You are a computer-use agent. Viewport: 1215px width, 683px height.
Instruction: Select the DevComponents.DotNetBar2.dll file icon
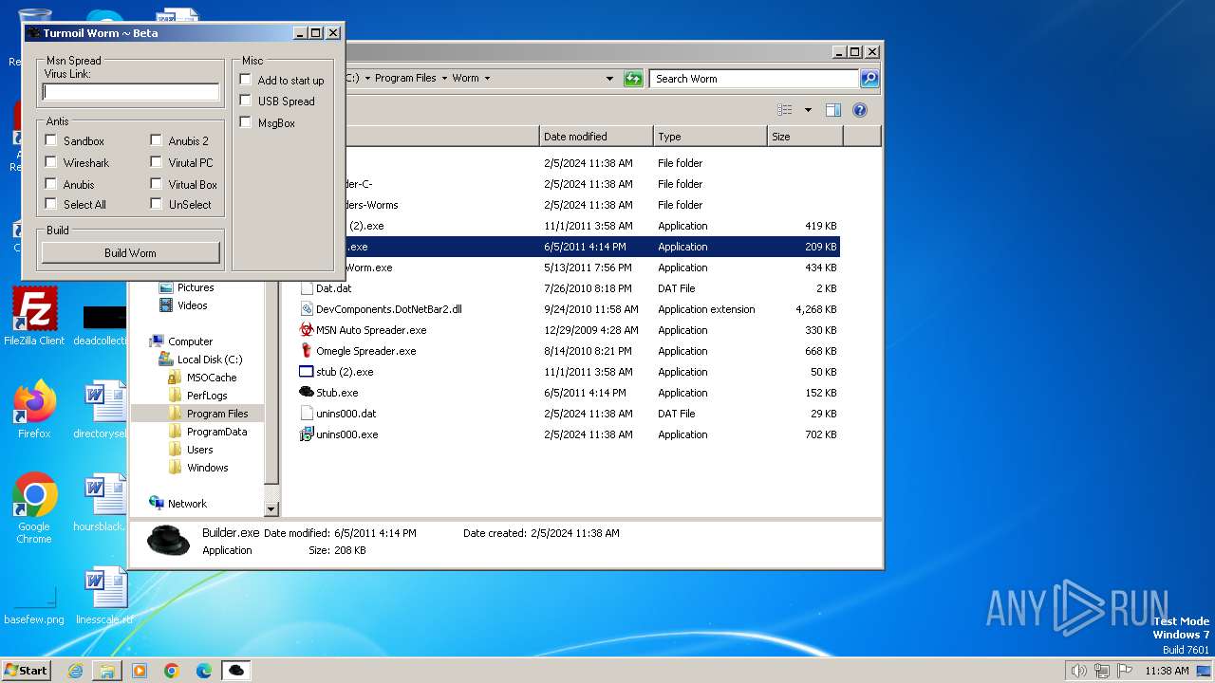pyautogui.click(x=307, y=309)
